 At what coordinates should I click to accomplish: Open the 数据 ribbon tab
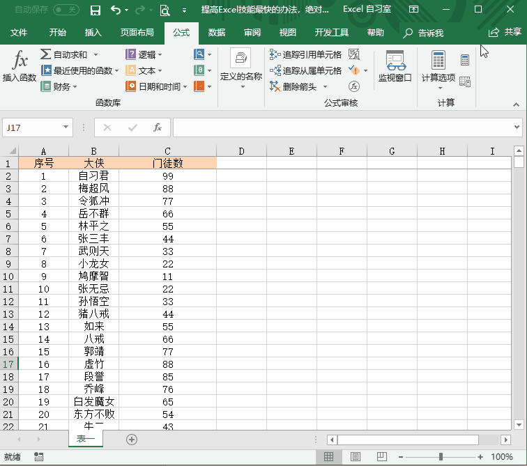point(217,33)
